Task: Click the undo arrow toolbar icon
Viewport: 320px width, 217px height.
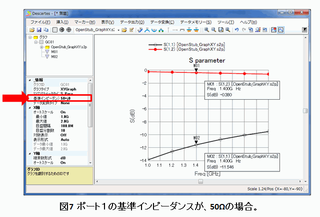Action: (x=237, y=30)
